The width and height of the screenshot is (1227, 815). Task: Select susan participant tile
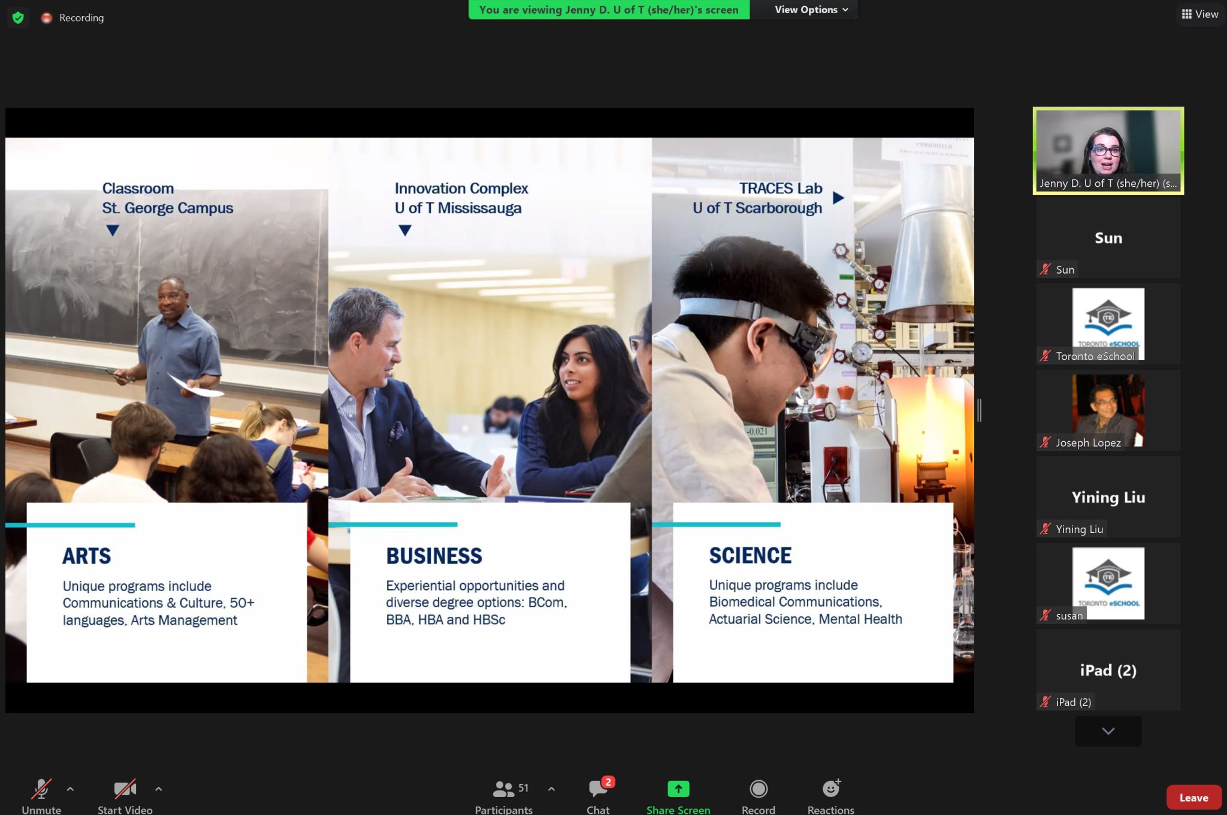point(1108,584)
